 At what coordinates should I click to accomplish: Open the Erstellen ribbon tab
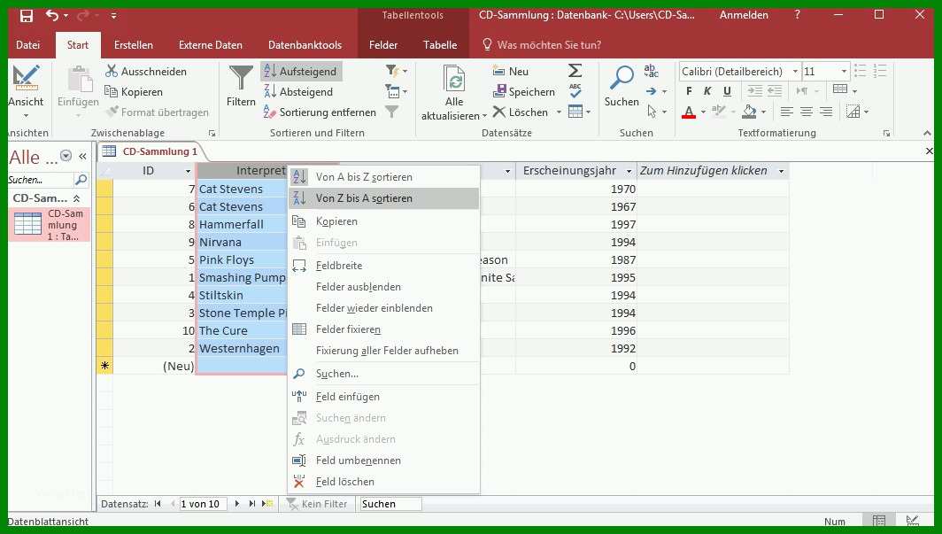point(134,45)
